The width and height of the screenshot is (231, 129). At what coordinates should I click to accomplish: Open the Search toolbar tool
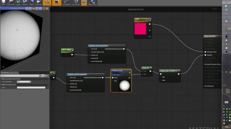[25, 3]
